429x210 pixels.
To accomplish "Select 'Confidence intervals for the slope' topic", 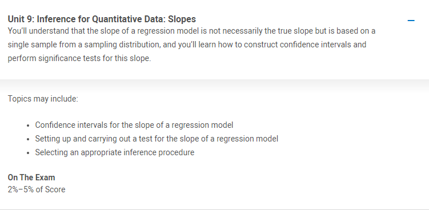I will [134, 125].
